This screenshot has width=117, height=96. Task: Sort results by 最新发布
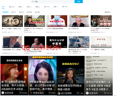21,12
